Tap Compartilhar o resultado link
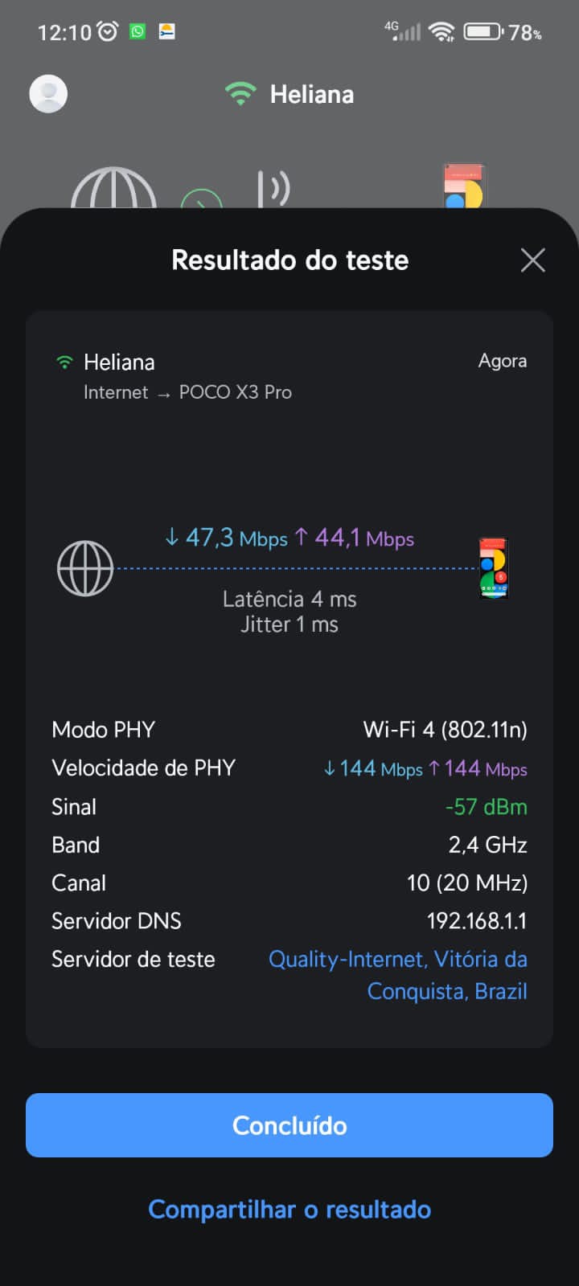Image resolution: width=579 pixels, height=1286 pixels. tap(289, 1210)
